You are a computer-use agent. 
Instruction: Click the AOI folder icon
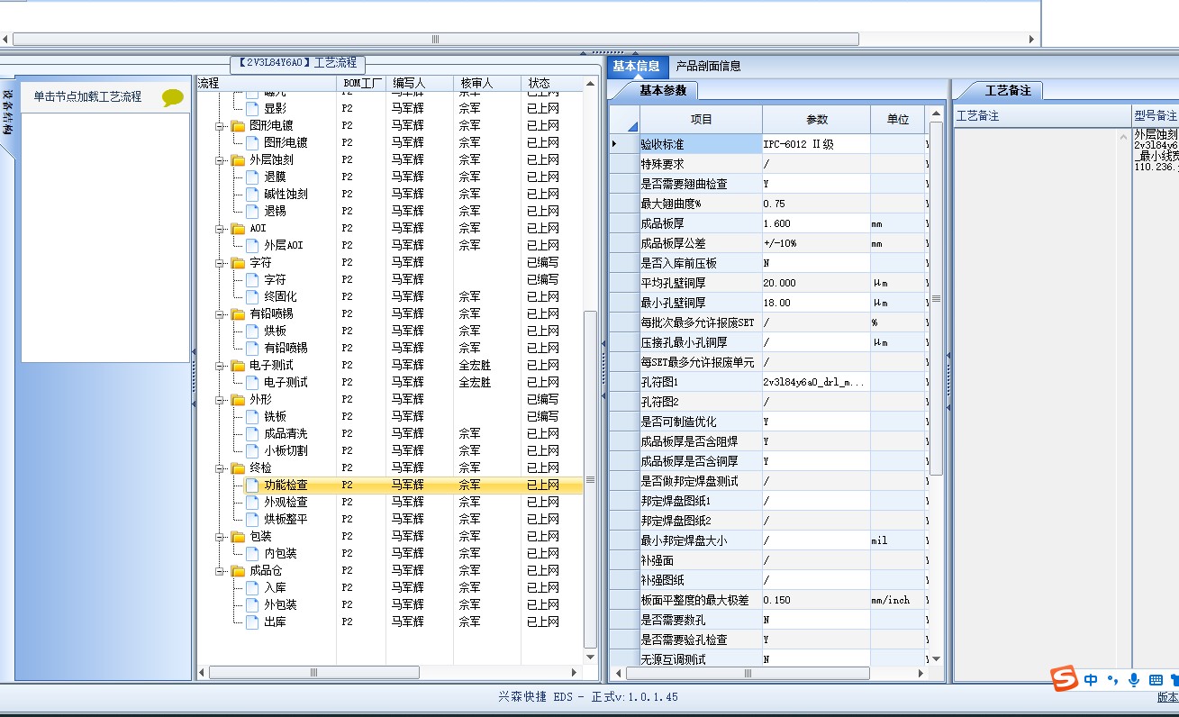[238, 228]
